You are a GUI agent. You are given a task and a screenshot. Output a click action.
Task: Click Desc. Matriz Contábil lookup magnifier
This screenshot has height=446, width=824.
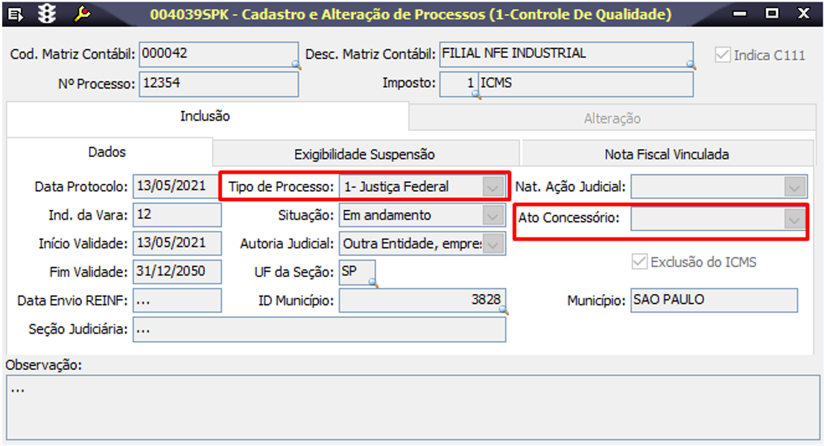[x=690, y=66]
